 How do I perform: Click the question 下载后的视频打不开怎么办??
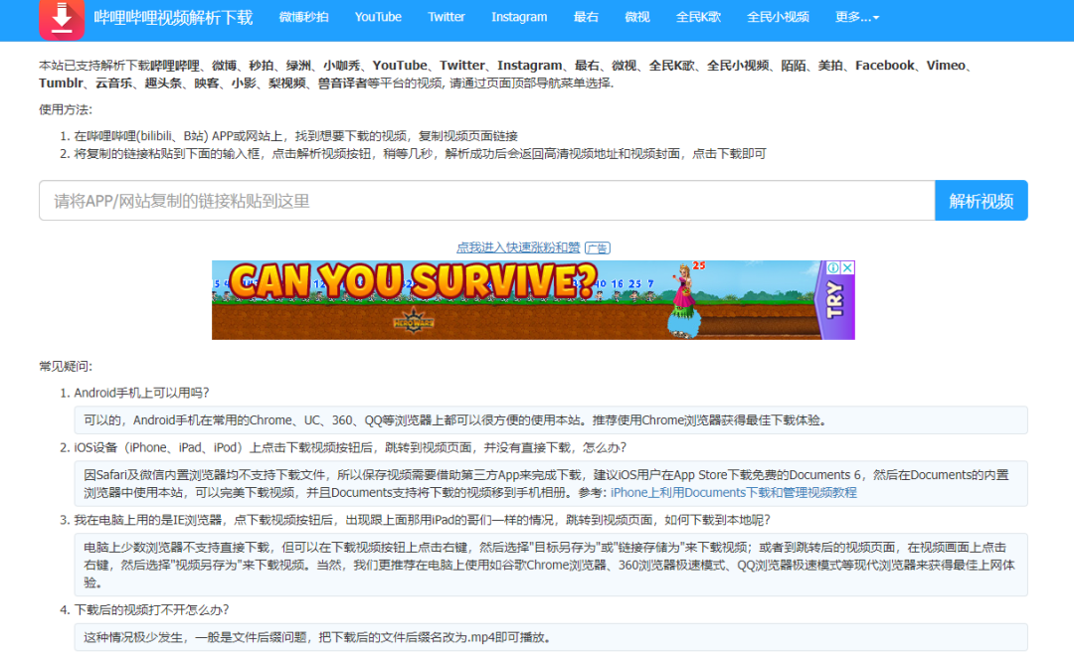pyautogui.click(x=151, y=609)
